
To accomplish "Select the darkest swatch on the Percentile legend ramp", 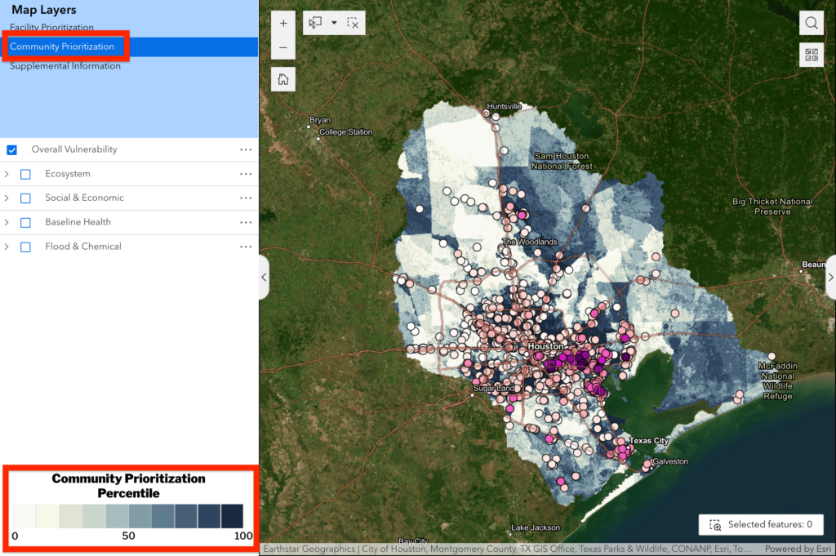I will [232, 516].
